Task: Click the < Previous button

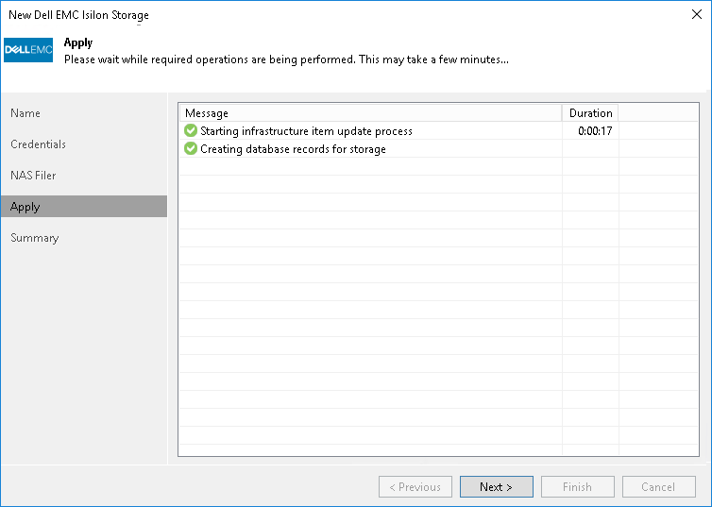Action: pyautogui.click(x=415, y=487)
